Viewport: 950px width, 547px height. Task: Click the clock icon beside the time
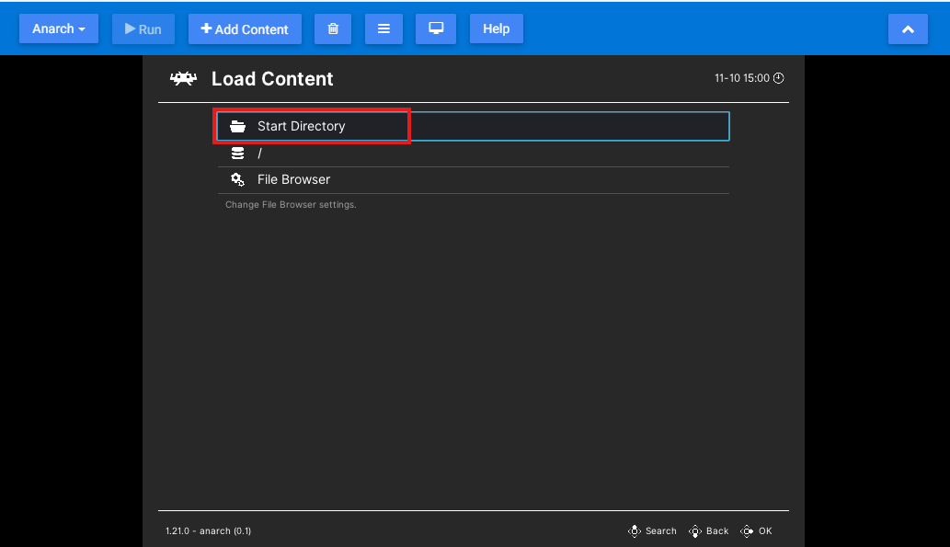(779, 78)
